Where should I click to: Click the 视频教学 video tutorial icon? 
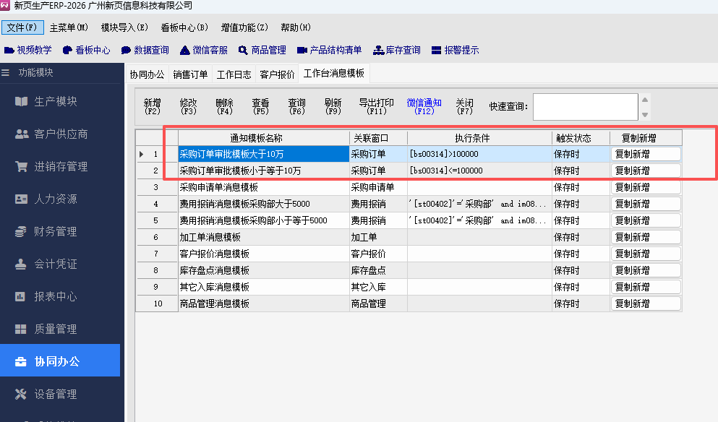[x=9, y=51]
